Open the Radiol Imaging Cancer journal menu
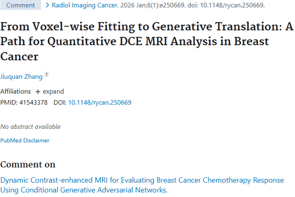Image resolution: width=295 pixels, height=197 pixels. click(85, 6)
